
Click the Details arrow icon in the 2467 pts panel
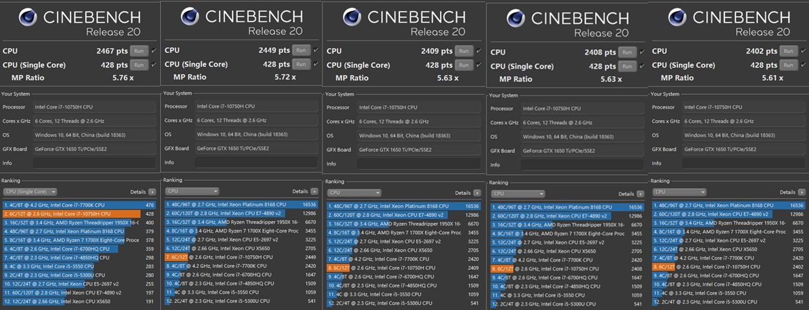(x=152, y=192)
